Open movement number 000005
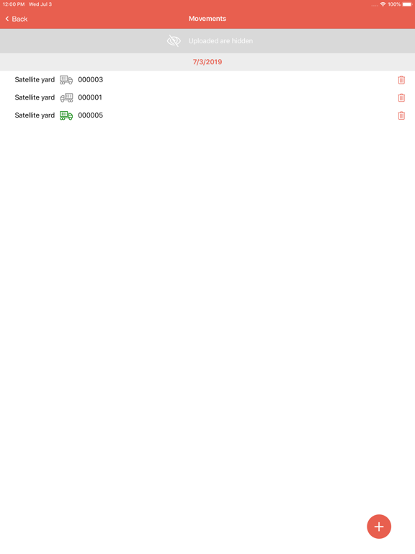This screenshot has height=554, width=415. click(x=90, y=115)
